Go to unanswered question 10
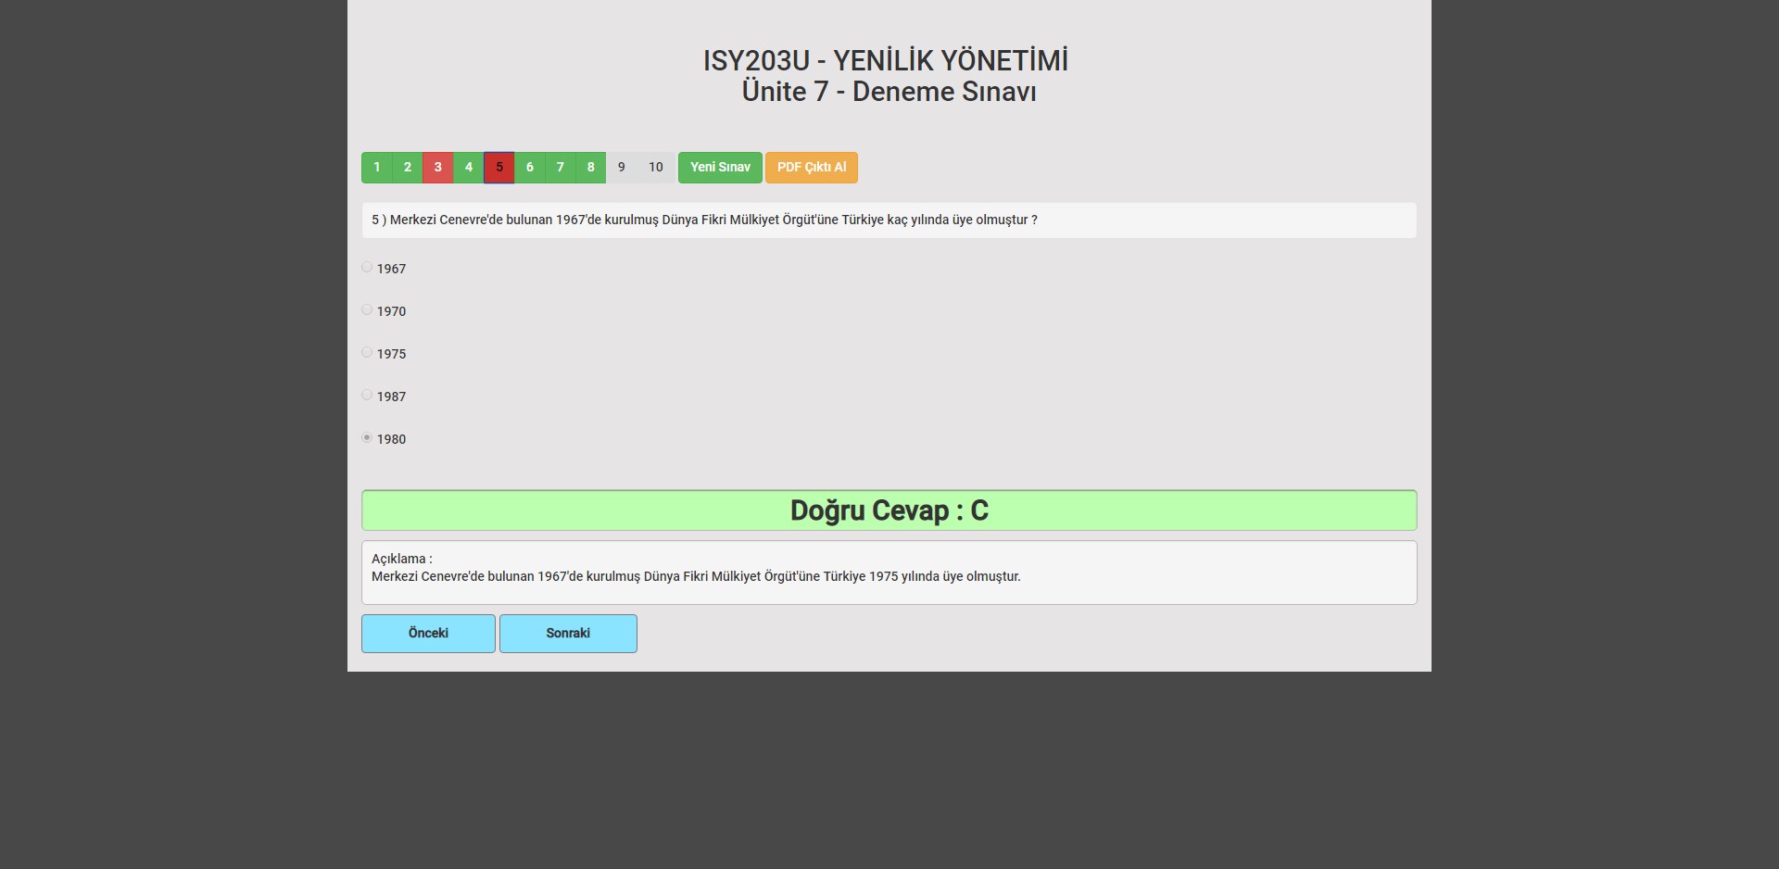This screenshot has height=869, width=1779. pyautogui.click(x=656, y=168)
